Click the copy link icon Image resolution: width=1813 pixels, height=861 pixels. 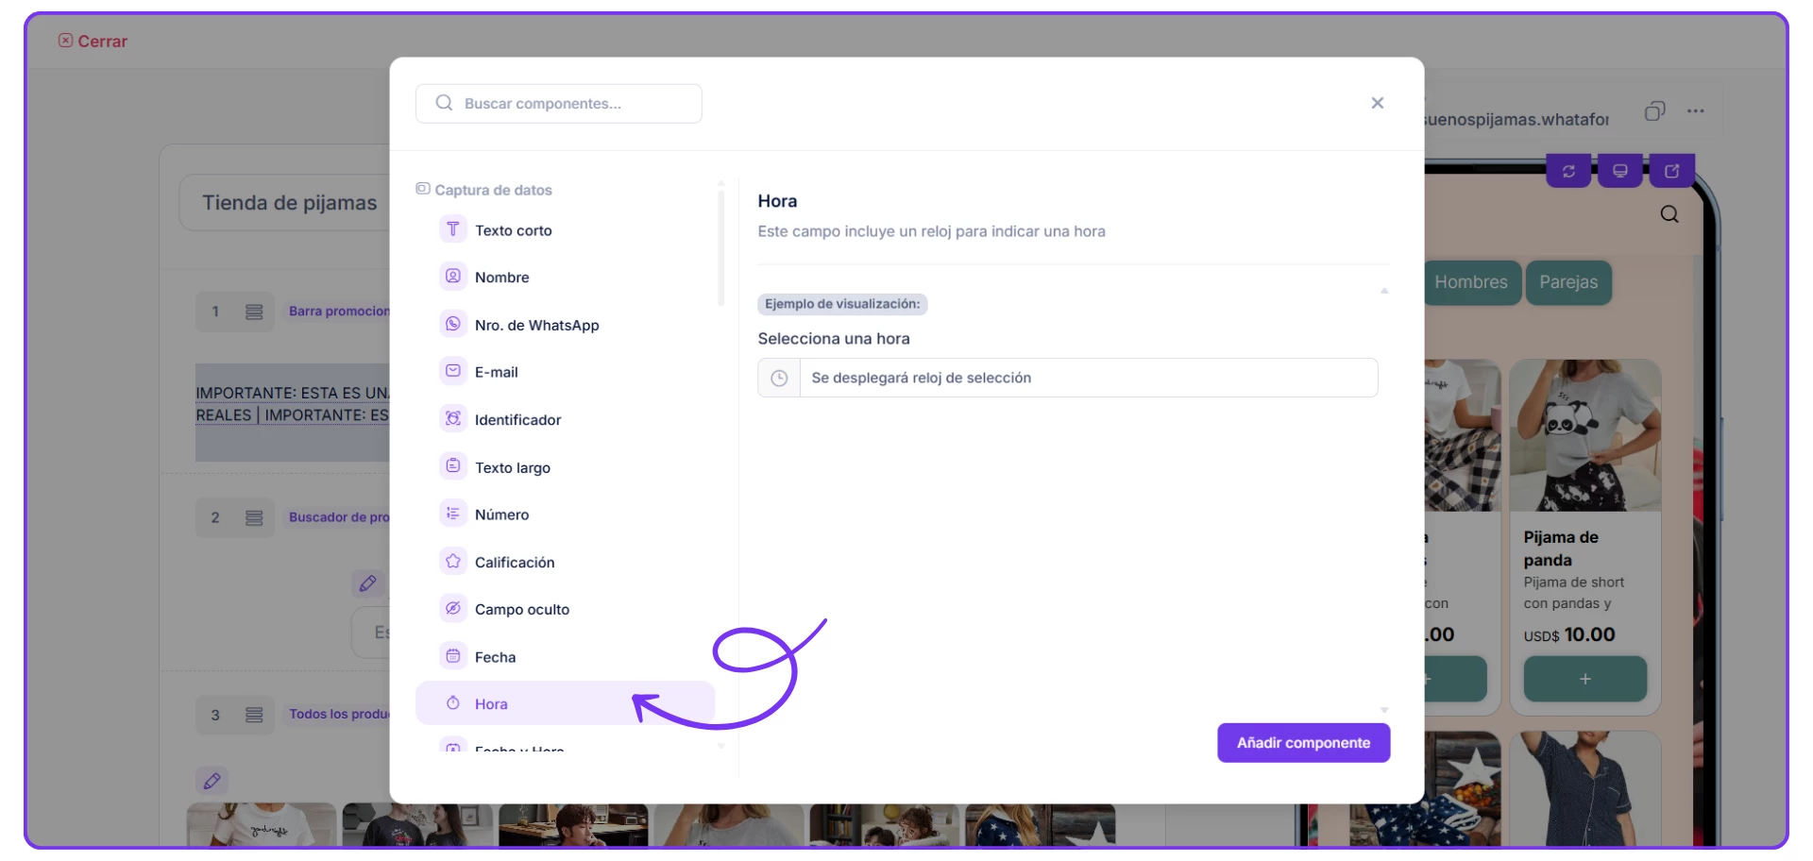click(x=1654, y=111)
